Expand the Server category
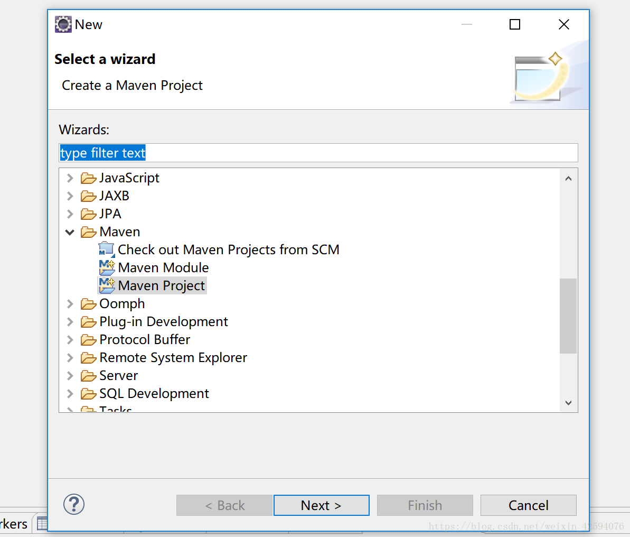 [70, 376]
